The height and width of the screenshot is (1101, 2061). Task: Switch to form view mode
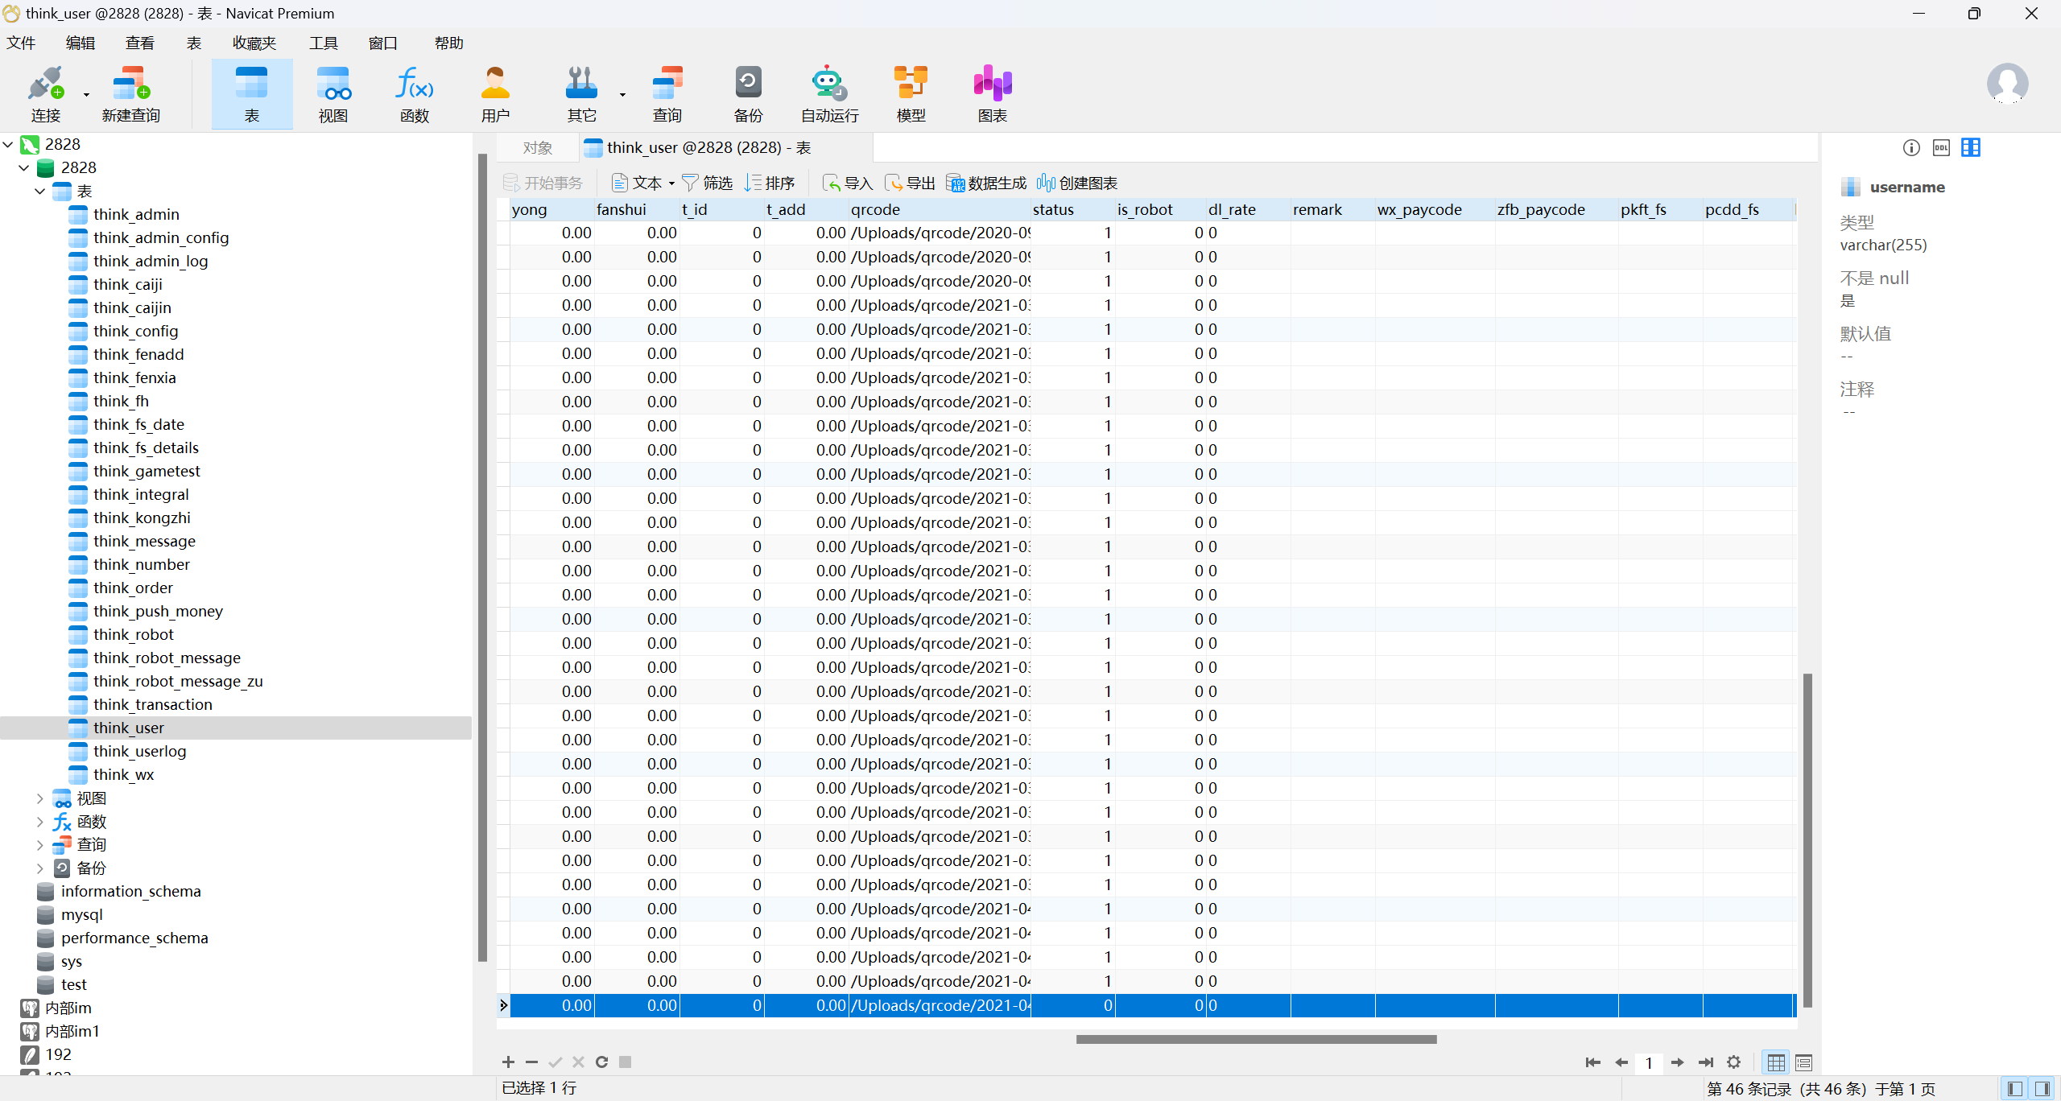coord(1803,1063)
